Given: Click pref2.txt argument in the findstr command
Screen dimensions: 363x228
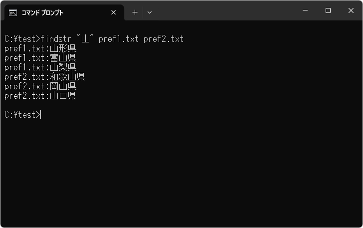Looking at the screenshot, I should (164, 39).
